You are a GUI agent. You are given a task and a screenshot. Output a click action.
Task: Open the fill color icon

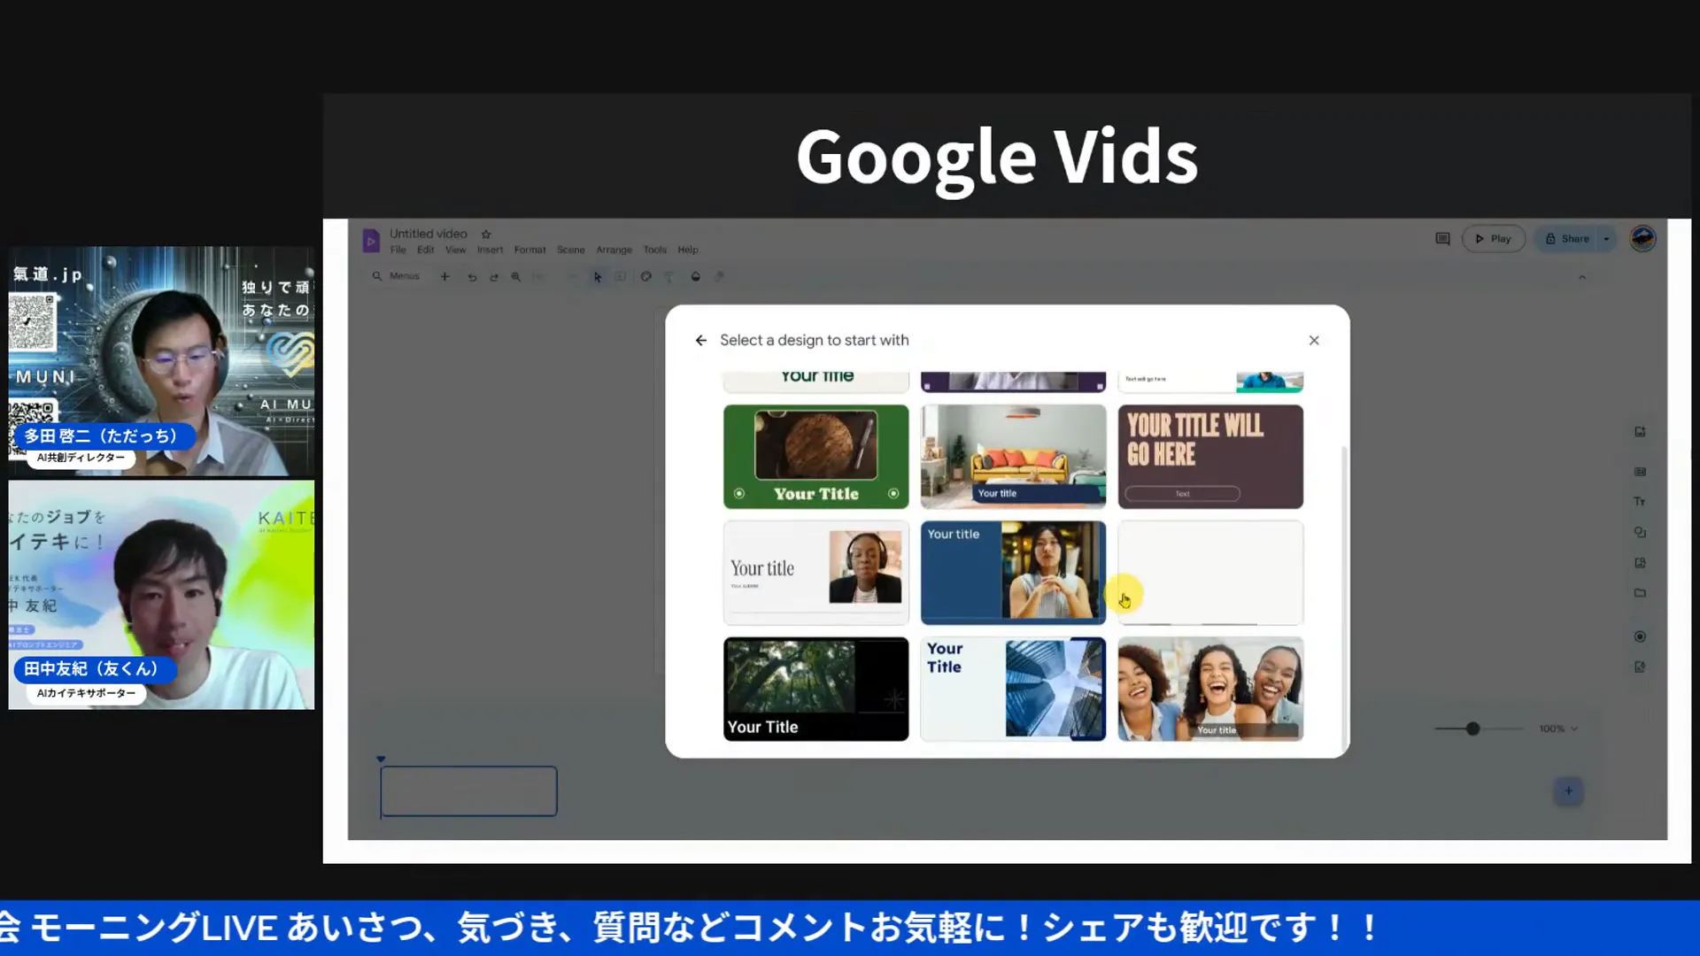[x=696, y=276]
